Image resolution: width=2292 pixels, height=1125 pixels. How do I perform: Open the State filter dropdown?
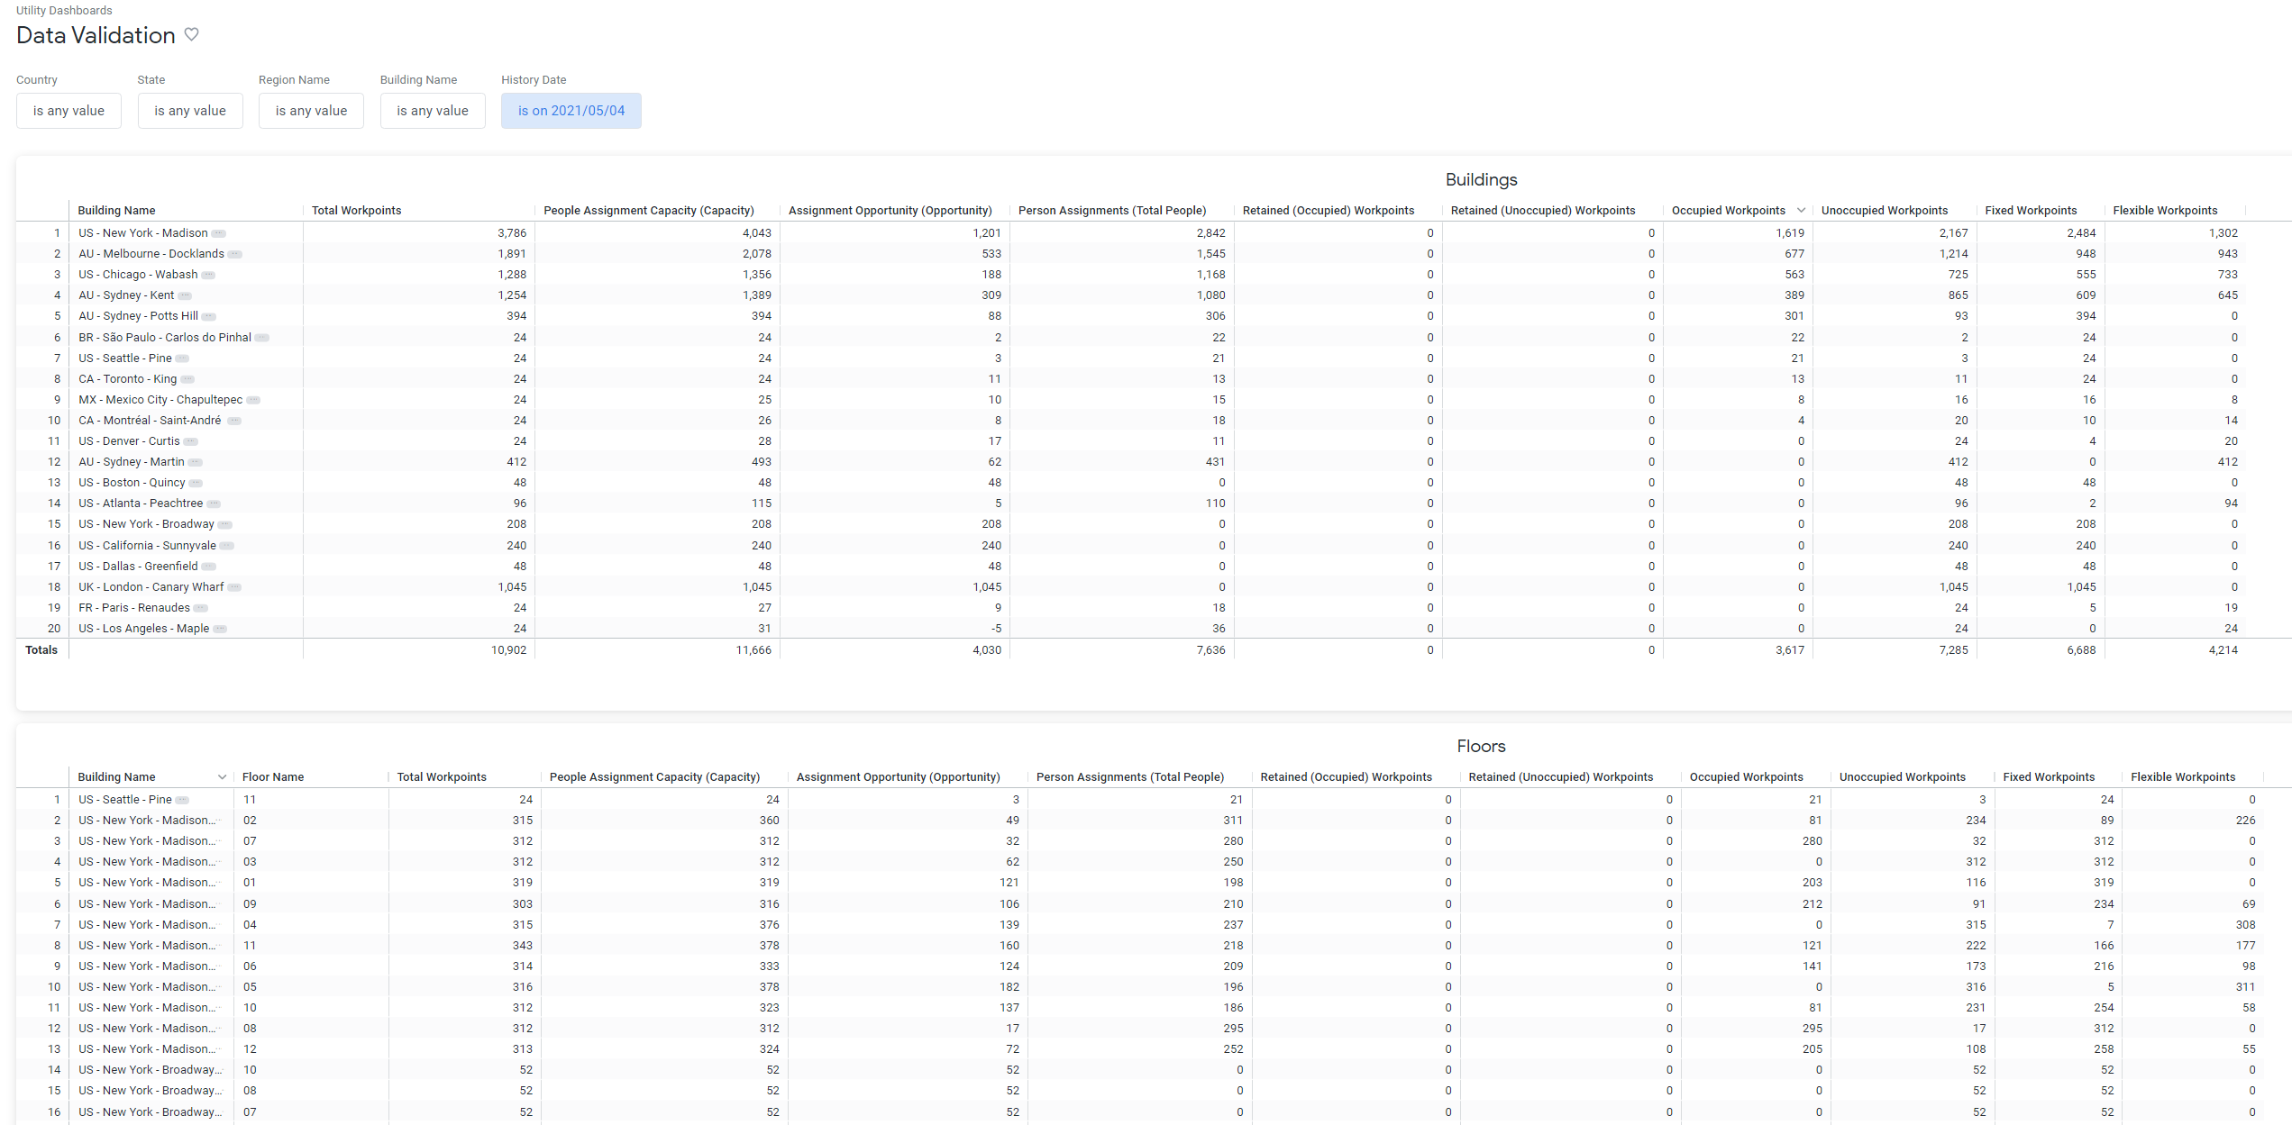tap(190, 110)
